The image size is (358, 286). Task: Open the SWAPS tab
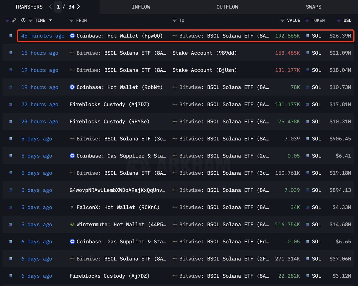[x=314, y=7]
